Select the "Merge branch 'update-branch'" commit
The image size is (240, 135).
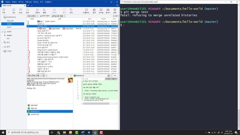pos(72,50)
